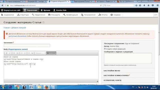Open Photoshop from the taskbar

10,87
